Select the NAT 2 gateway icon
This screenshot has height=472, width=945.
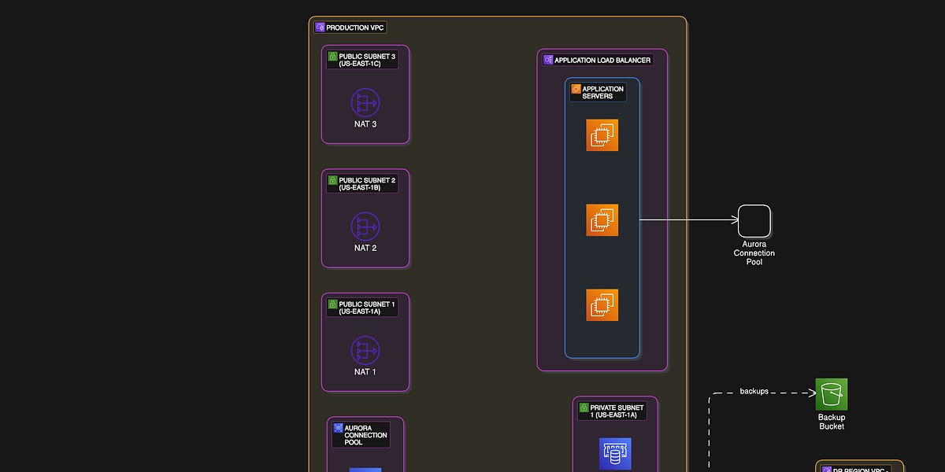[365, 228]
